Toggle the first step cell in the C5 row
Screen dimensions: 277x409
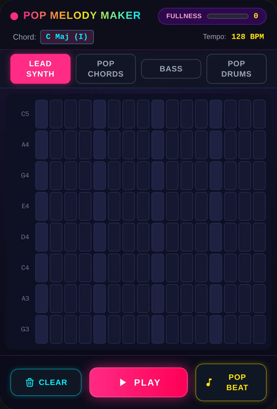(42, 114)
